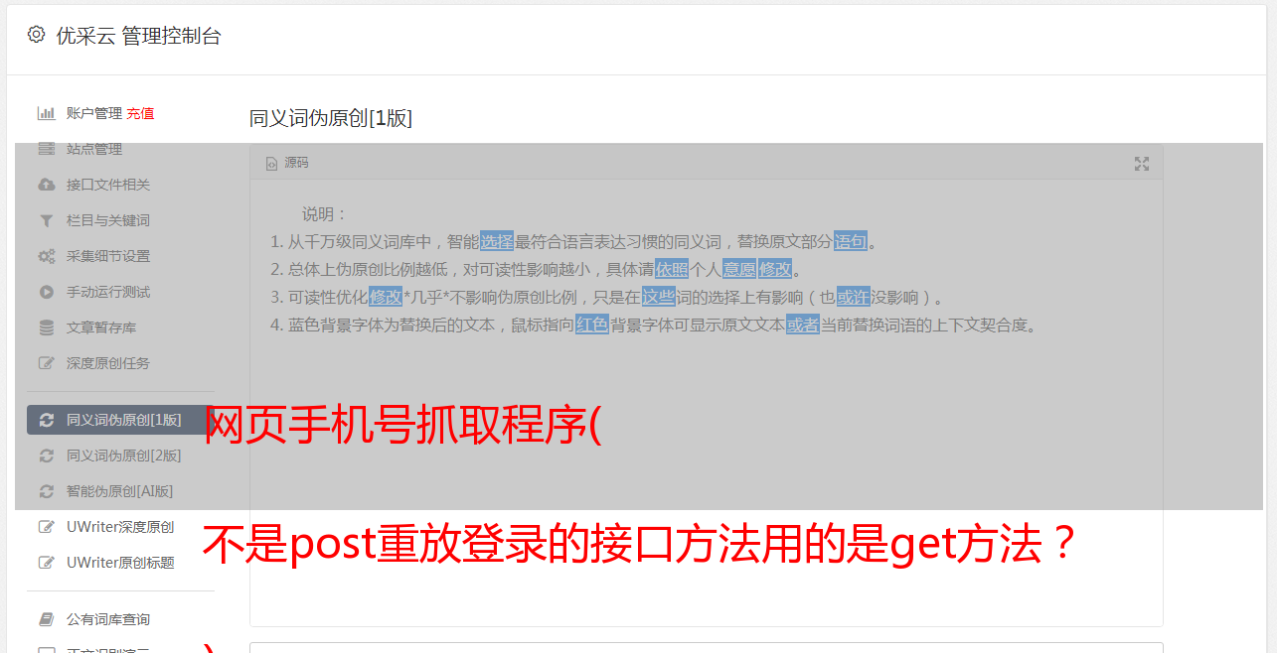This screenshot has width=1277, height=653.
Task: Click the cloud upload icon for 接口文件相关
Action: [46, 185]
